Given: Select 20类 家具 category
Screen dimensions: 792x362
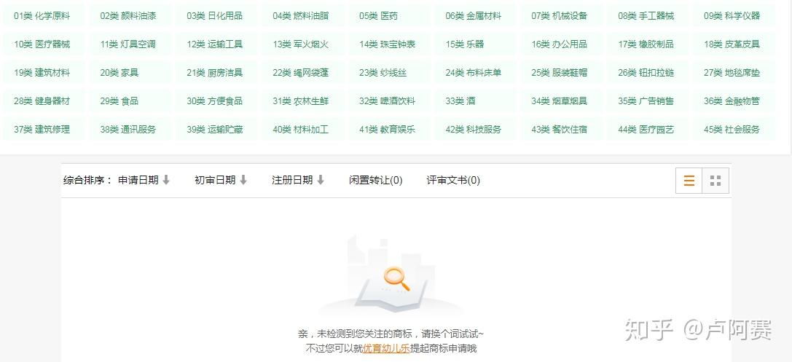Looking at the screenshot, I should pos(119,73).
